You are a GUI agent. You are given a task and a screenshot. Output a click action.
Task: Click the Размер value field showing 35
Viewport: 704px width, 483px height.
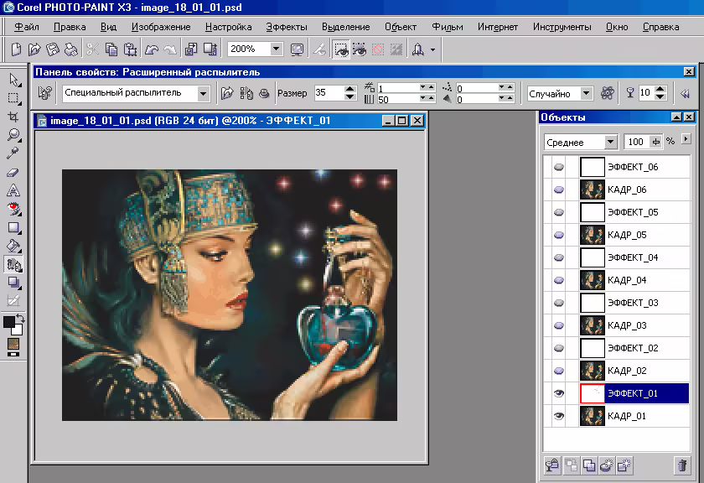point(329,93)
